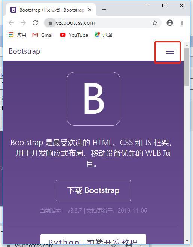Bookmark this page with star icon
This screenshot has width=193, height=247.
click(155, 23)
